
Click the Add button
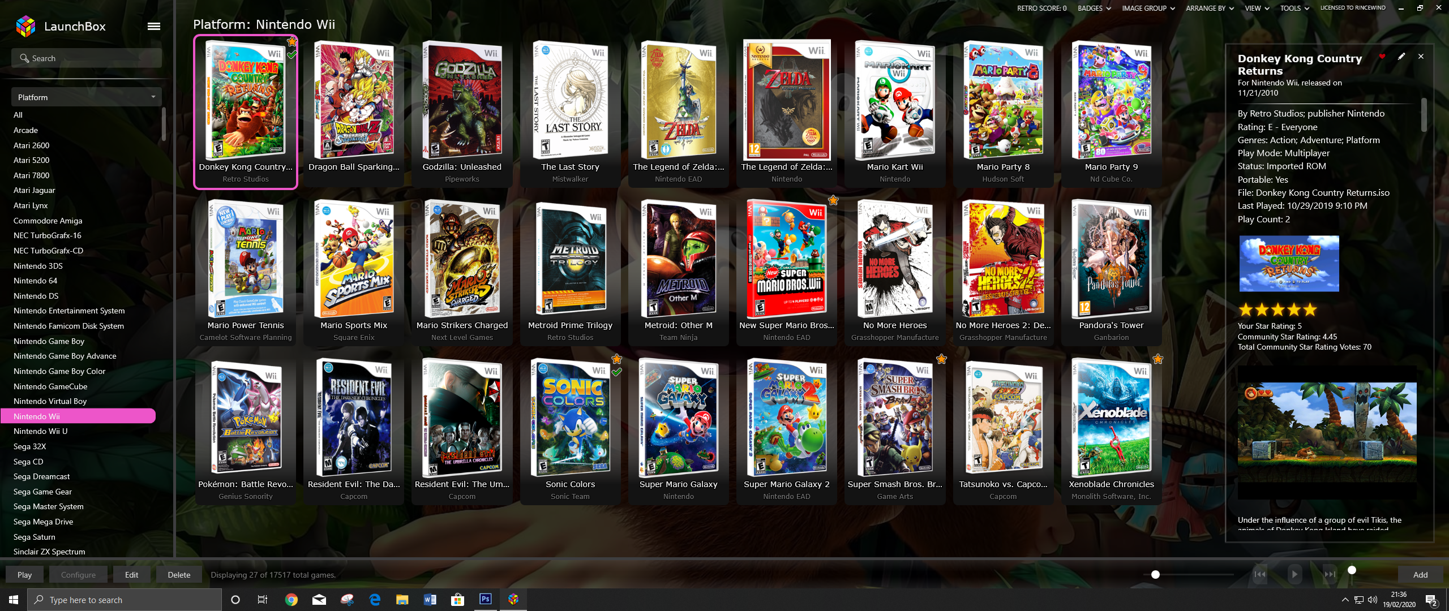(1420, 575)
